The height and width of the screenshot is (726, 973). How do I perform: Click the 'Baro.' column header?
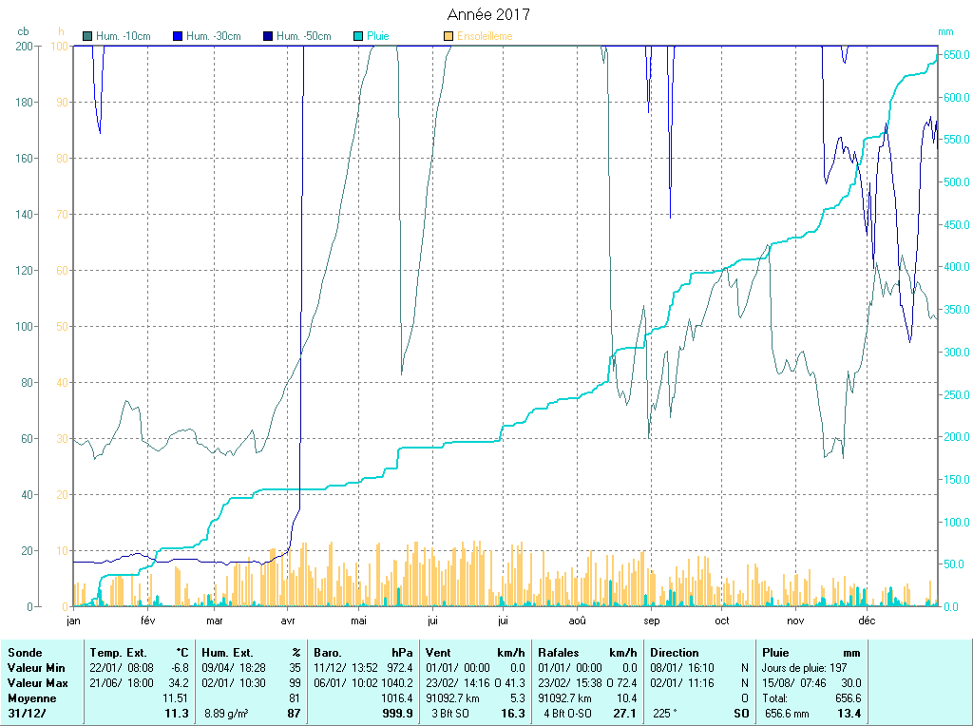(328, 653)
